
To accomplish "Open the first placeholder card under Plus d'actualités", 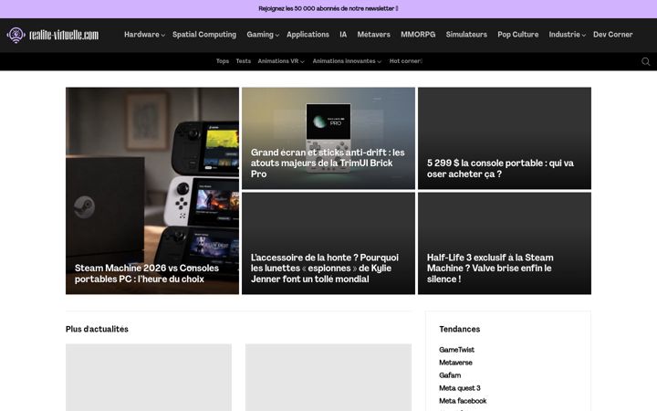I will 149,377.
